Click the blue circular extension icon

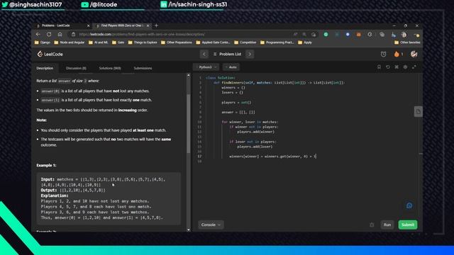click(348, 35)
